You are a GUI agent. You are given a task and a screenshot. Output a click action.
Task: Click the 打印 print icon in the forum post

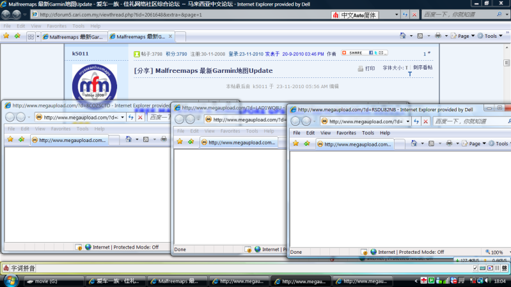click(x=366, y=68)
